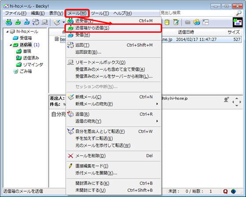Choose 受信(M) menu entry
Screen dimensions: 246x197
click(114, 35)
